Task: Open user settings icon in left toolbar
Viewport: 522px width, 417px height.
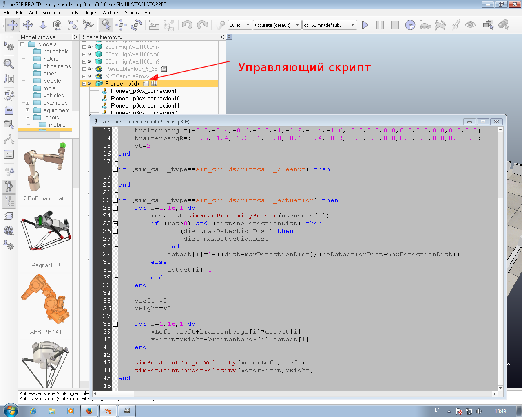Action: (9, 245)
